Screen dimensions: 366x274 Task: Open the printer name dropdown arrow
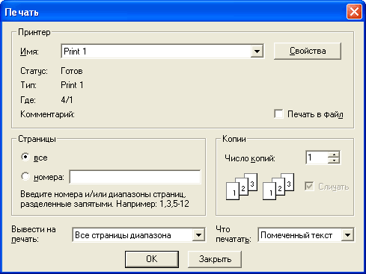pos(257,52)
